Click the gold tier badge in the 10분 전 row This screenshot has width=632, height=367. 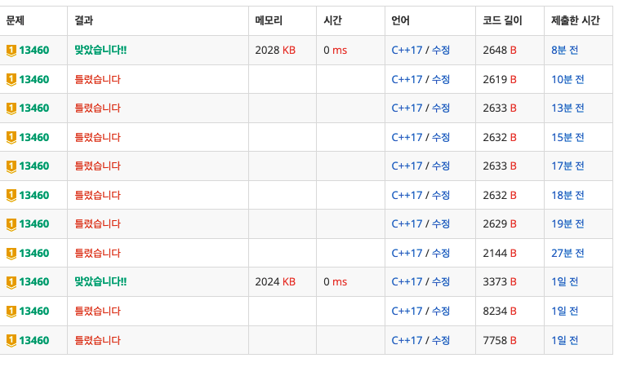pos(11,80)
